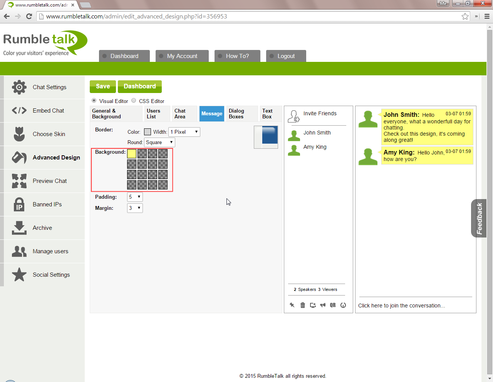Screen dimensions: 493x382
Task: Click the Embed Chat code brackets icon
Action: (19, 111)
